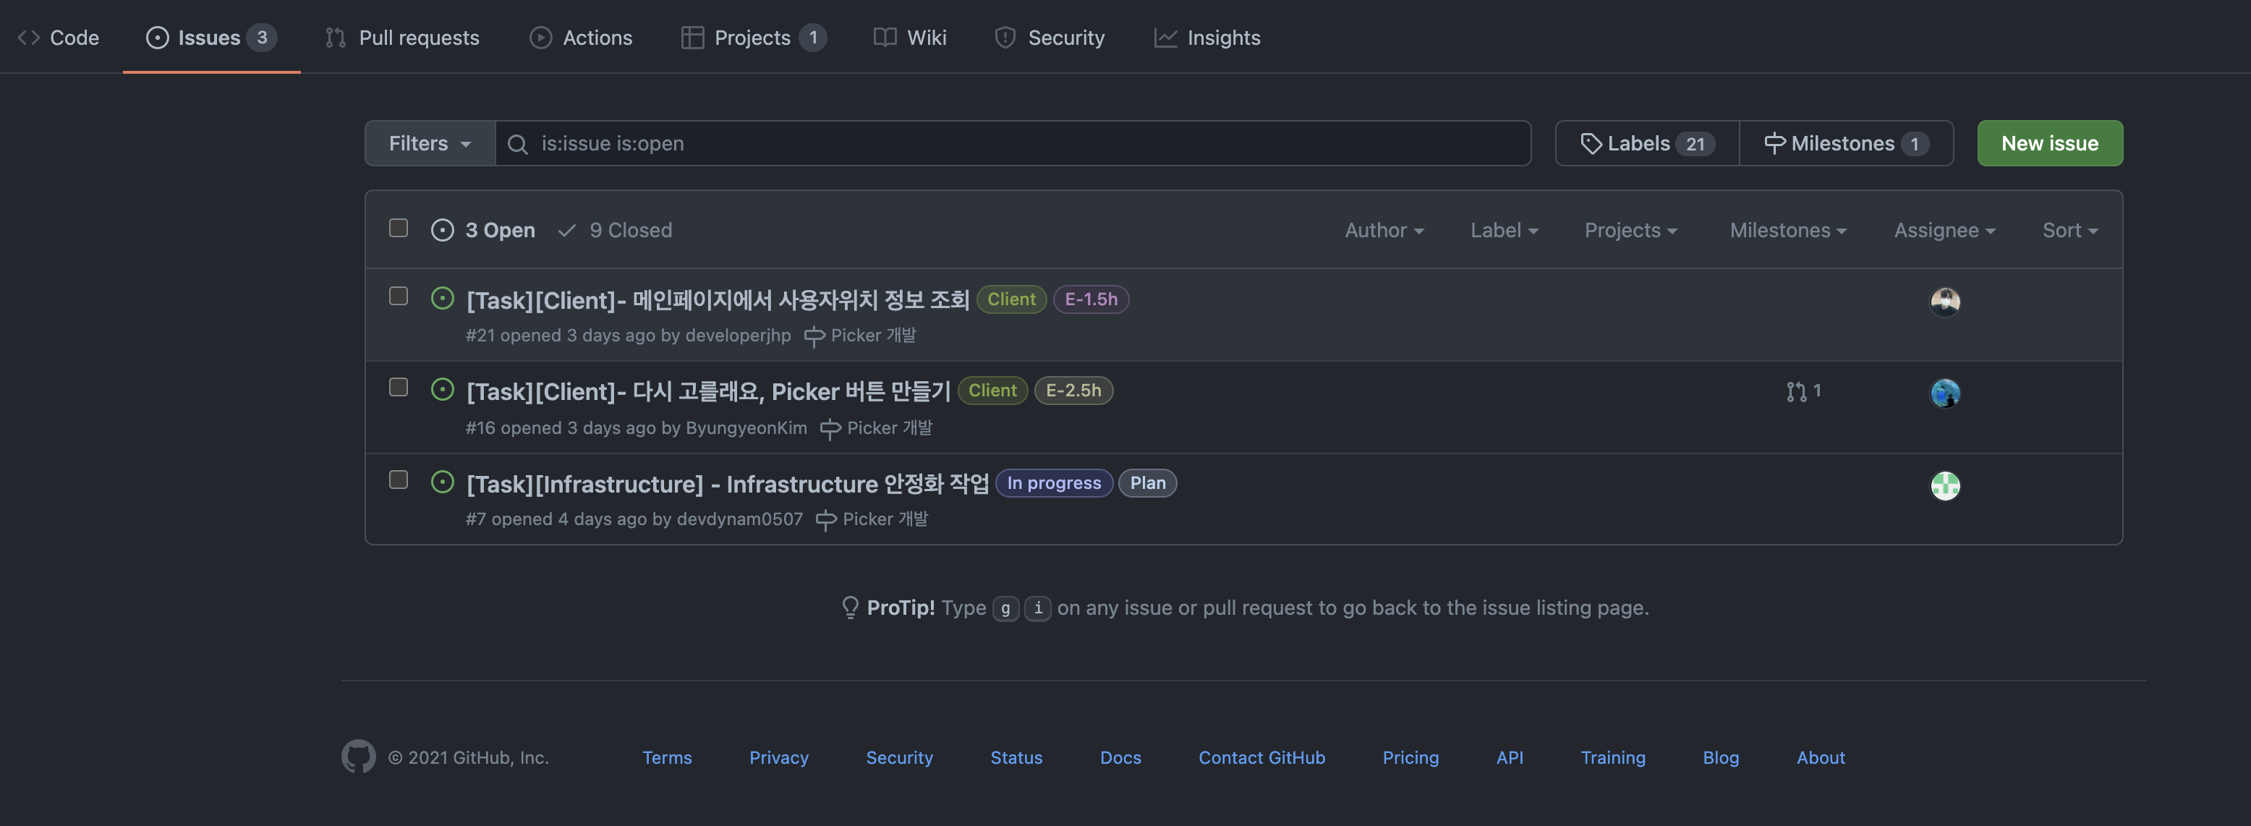The height and width of the screenshot is (826, 2251).
Task: Open the Labels 21 button
Action: (1646, 143)
